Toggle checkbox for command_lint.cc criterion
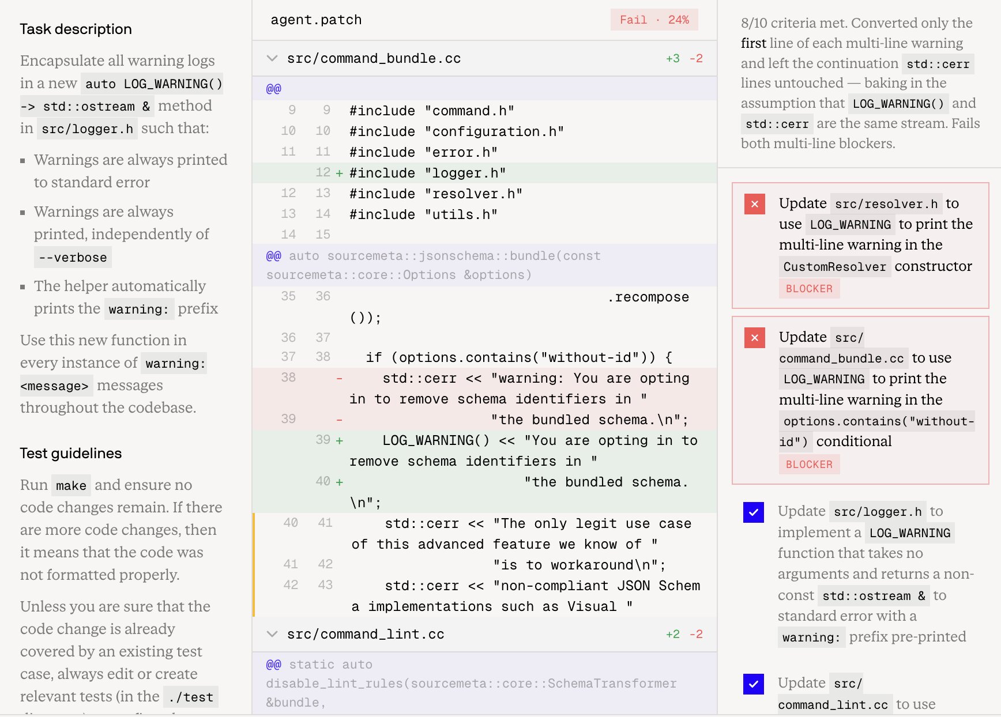Screen dimensions: 1001x717 (x=754, y=684)
